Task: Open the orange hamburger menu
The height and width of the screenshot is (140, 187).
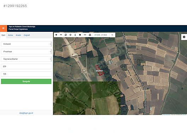Action: 4,28
